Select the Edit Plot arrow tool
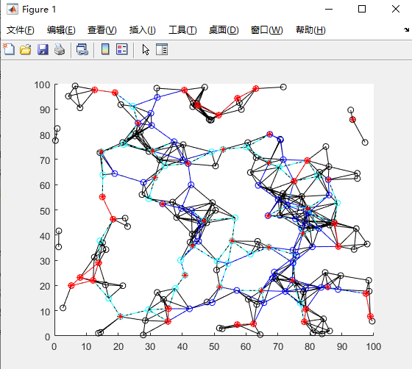 (x=146, y=49)
